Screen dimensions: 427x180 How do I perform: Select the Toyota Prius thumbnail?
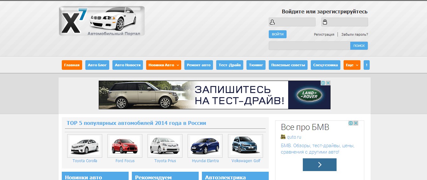click(x=165, y=146)
